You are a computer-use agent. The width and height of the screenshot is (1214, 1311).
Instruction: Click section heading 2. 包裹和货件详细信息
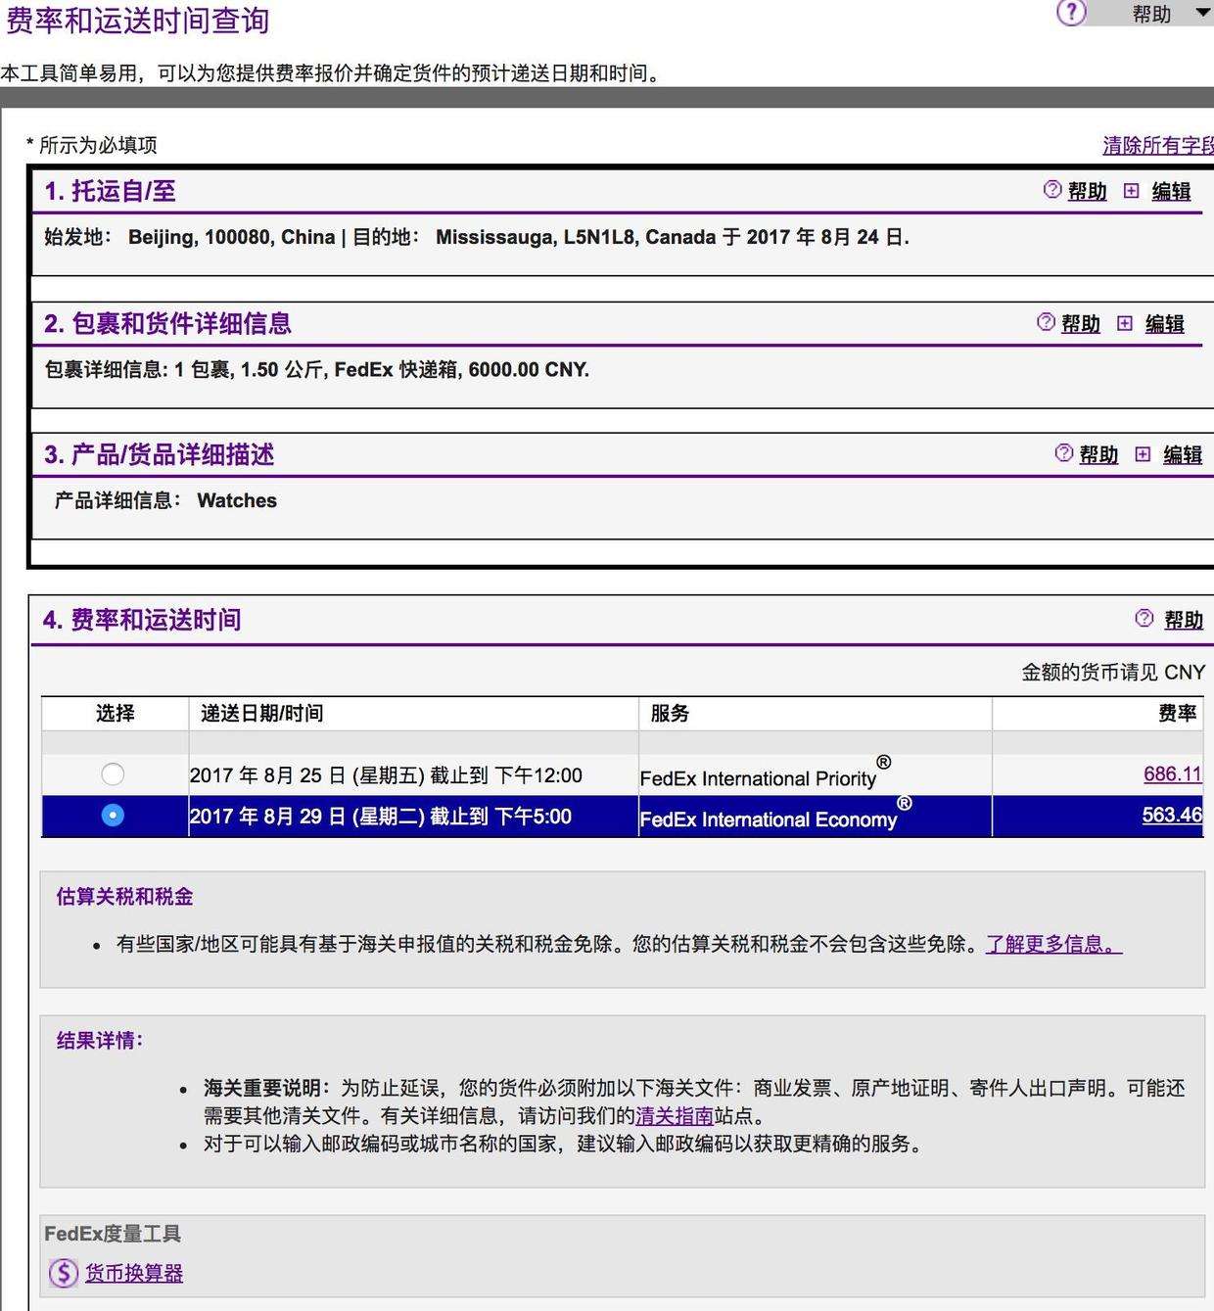(167, 323)
